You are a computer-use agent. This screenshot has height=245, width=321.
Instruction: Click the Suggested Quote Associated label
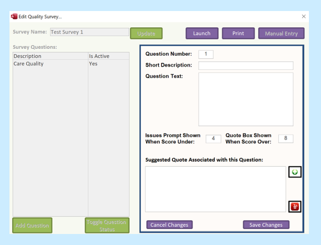pos(204,159)
